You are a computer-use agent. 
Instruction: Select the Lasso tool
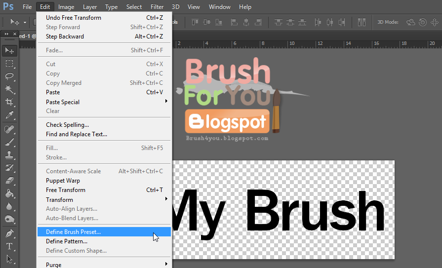(9, 77)
